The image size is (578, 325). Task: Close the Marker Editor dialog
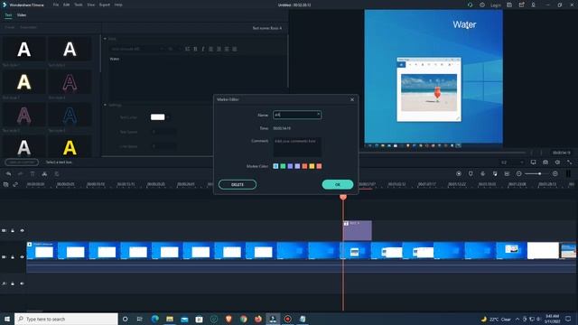click(352, 99)
